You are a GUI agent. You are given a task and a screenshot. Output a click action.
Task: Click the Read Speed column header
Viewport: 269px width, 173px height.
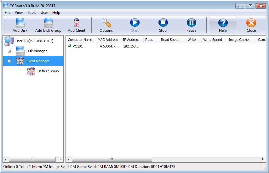(x=172, y=40)
